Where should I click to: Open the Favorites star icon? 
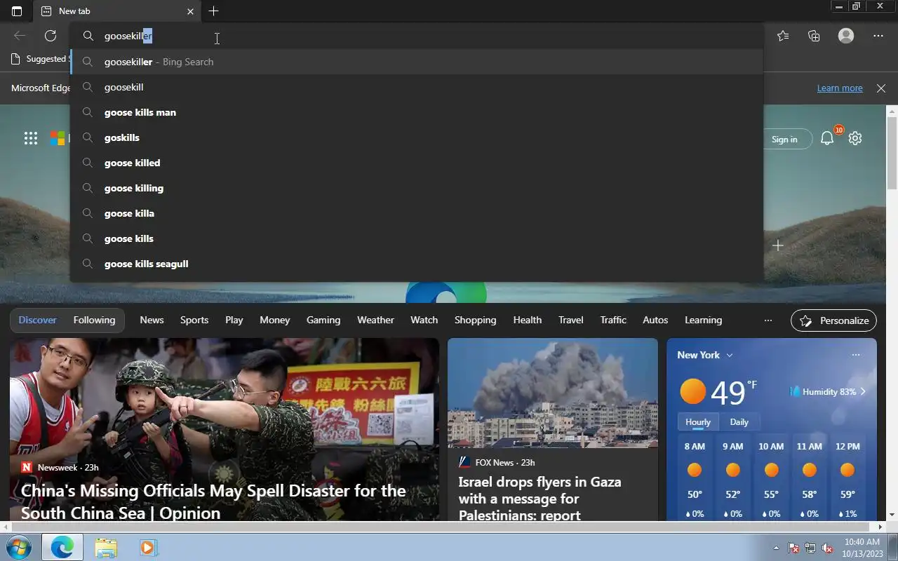pyautogui.click(x=783, y=36)
